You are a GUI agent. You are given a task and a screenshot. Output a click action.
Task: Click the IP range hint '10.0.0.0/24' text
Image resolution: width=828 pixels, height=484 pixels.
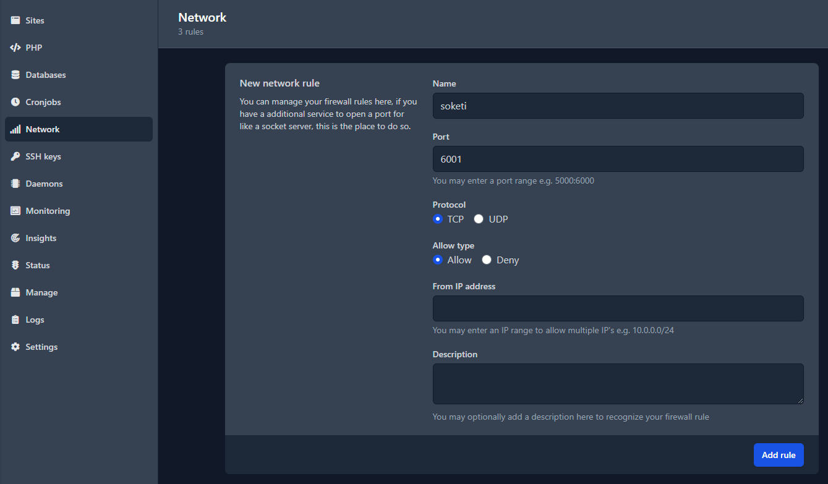pos(653,330)
